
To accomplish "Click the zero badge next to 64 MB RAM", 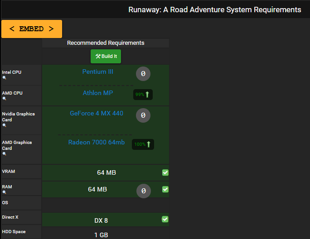I will (x=144, y=191).
